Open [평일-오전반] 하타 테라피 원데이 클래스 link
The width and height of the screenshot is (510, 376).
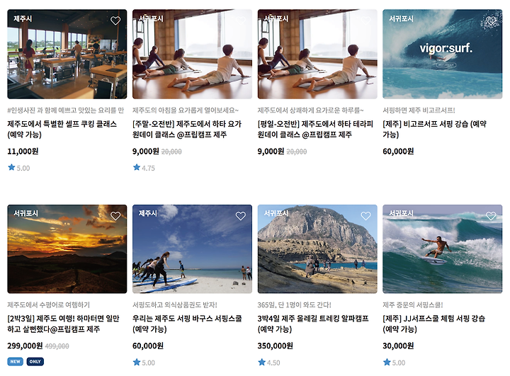coord(315,129)
